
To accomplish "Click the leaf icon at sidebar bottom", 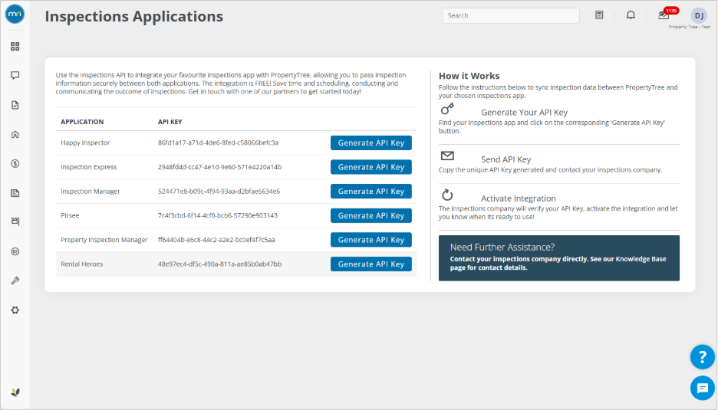I will coord(15,392).
